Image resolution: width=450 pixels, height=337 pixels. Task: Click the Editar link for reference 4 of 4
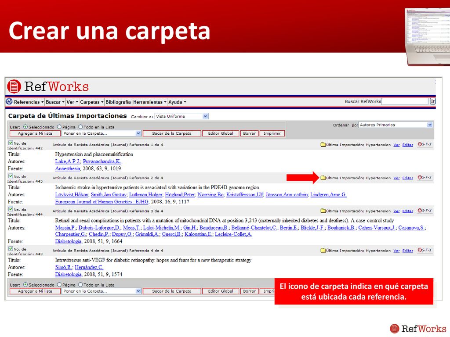click(407, 251)
